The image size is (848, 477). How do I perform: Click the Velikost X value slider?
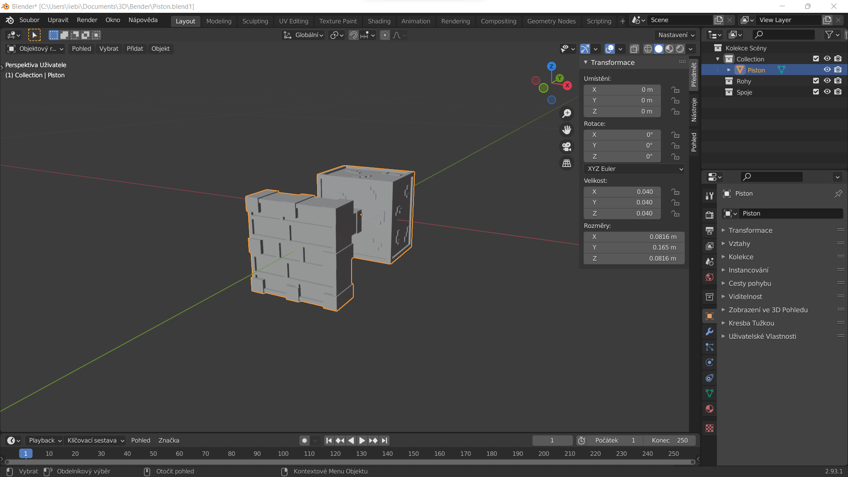point(622,192)
